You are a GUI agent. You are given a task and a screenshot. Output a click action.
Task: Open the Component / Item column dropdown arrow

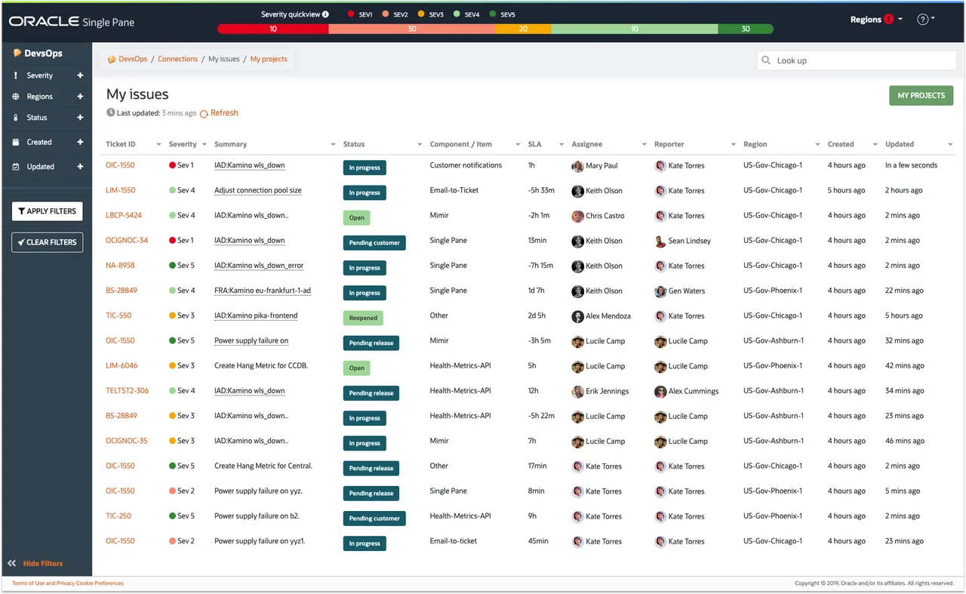tap(518, 145)
